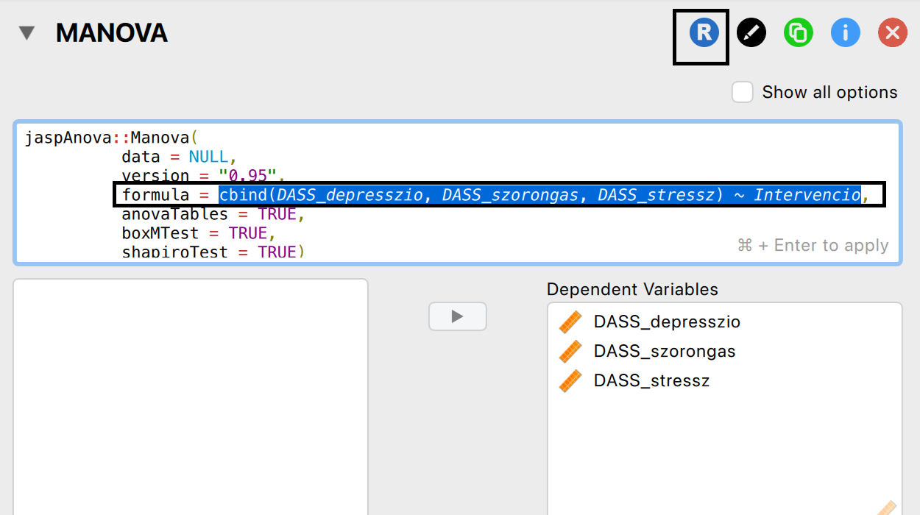The width and height of the screenshot is (920, 515).
Task: Duplicate the MANOVA analysis via green icon
Action: pyautogui.click(x=799, y=33)
